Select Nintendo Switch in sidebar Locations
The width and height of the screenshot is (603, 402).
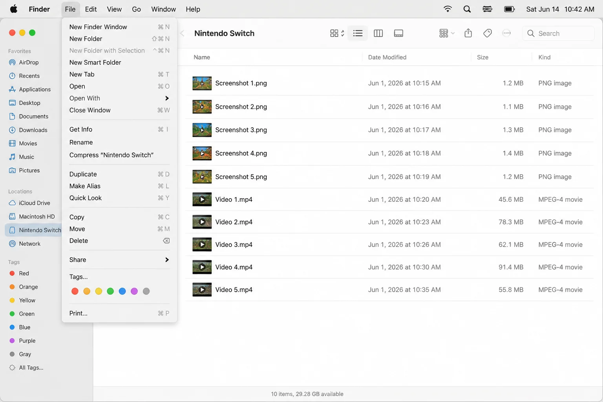(x=33, y=230)
